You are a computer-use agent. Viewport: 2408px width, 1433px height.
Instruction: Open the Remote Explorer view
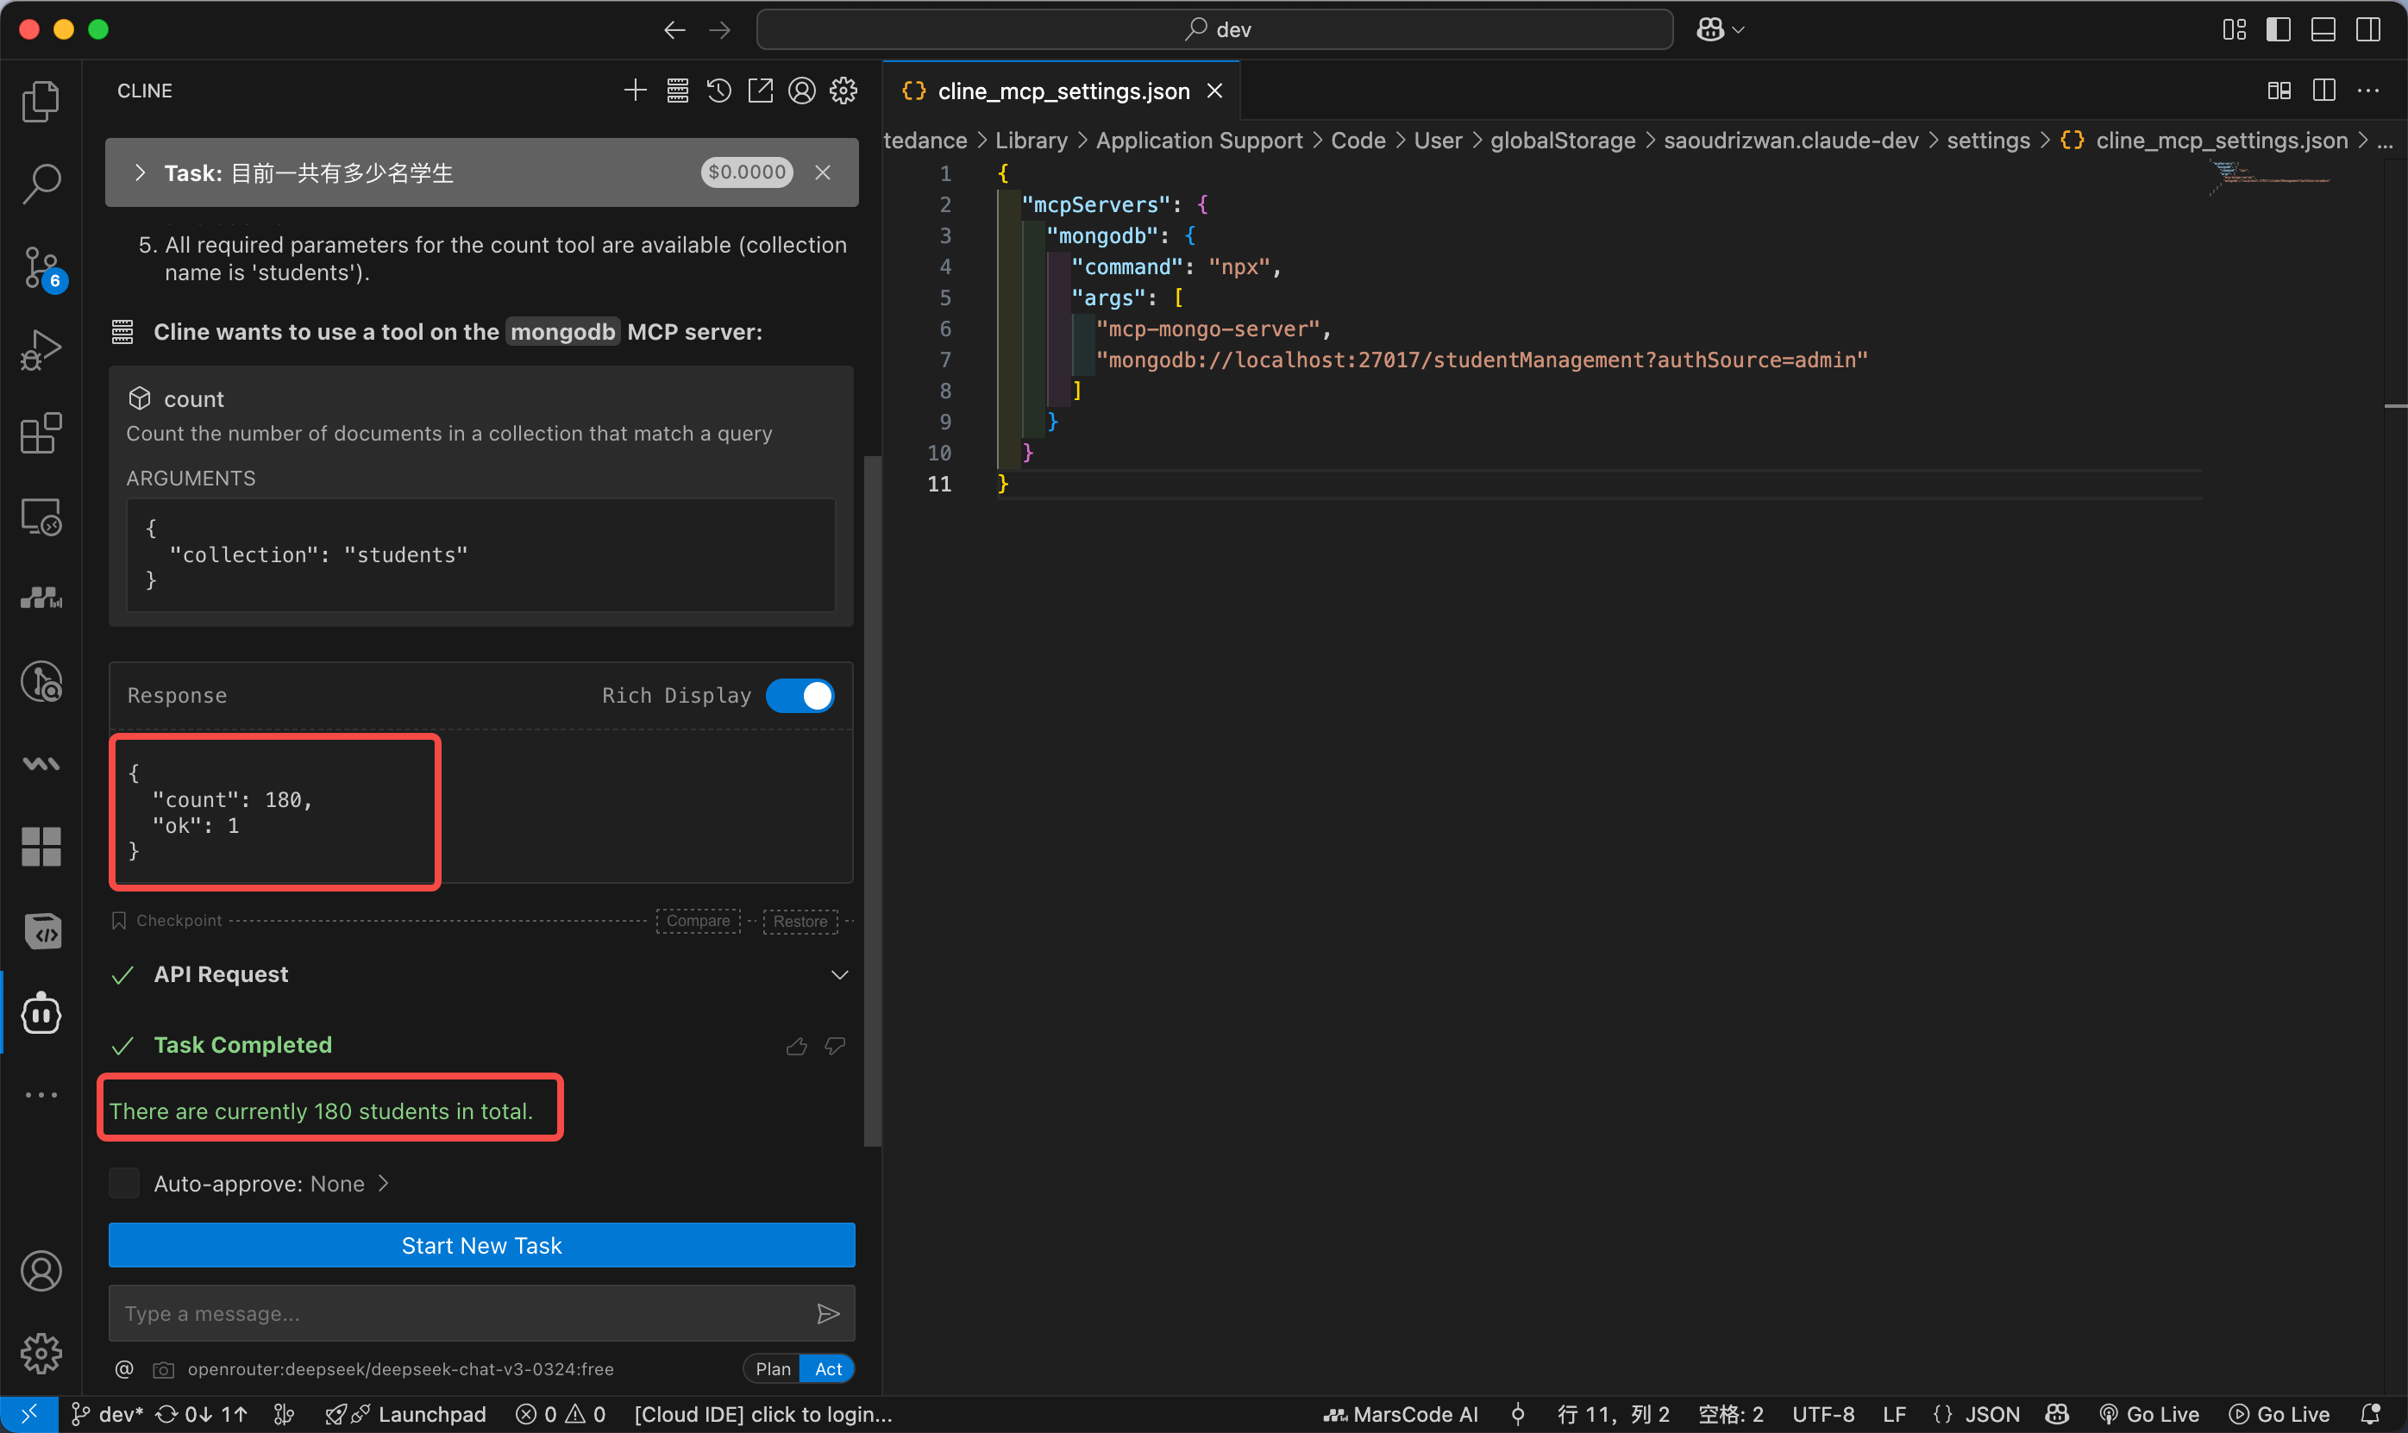pos(41,517)
